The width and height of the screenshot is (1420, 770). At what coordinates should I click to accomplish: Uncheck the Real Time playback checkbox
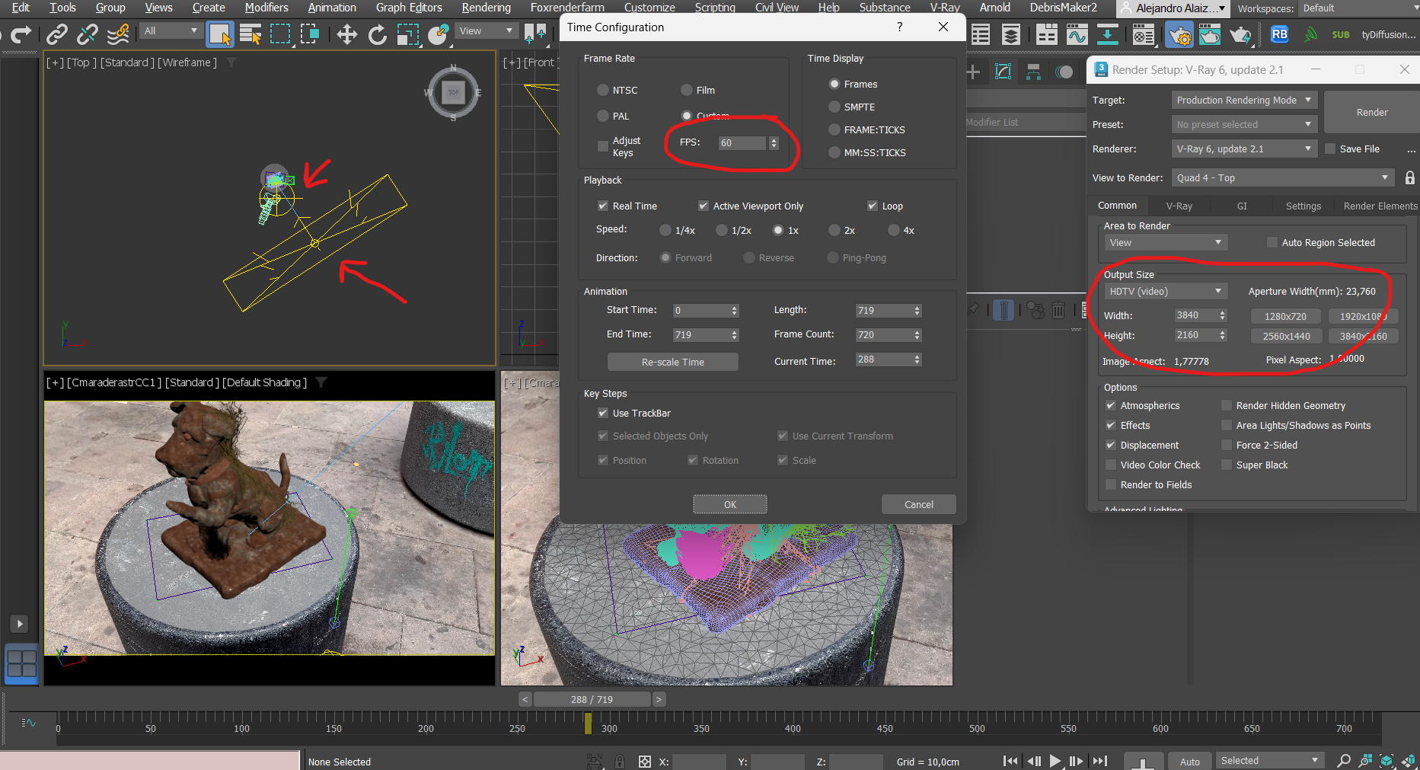(x=603, y=206)
